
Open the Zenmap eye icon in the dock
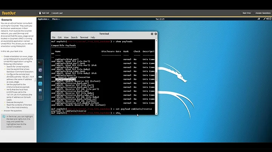[x=40, y=77]
